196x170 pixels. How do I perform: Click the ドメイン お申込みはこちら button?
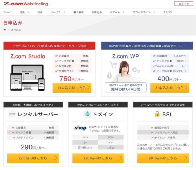[98, 158]
